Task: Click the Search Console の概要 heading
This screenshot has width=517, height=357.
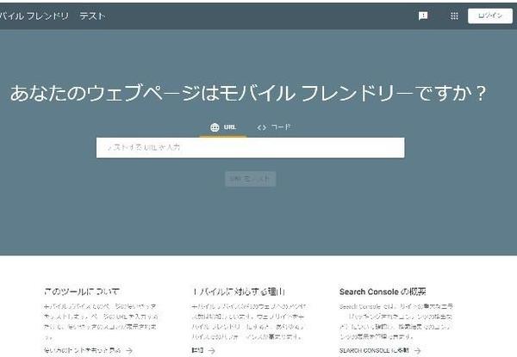Action: tap(383, 292)
